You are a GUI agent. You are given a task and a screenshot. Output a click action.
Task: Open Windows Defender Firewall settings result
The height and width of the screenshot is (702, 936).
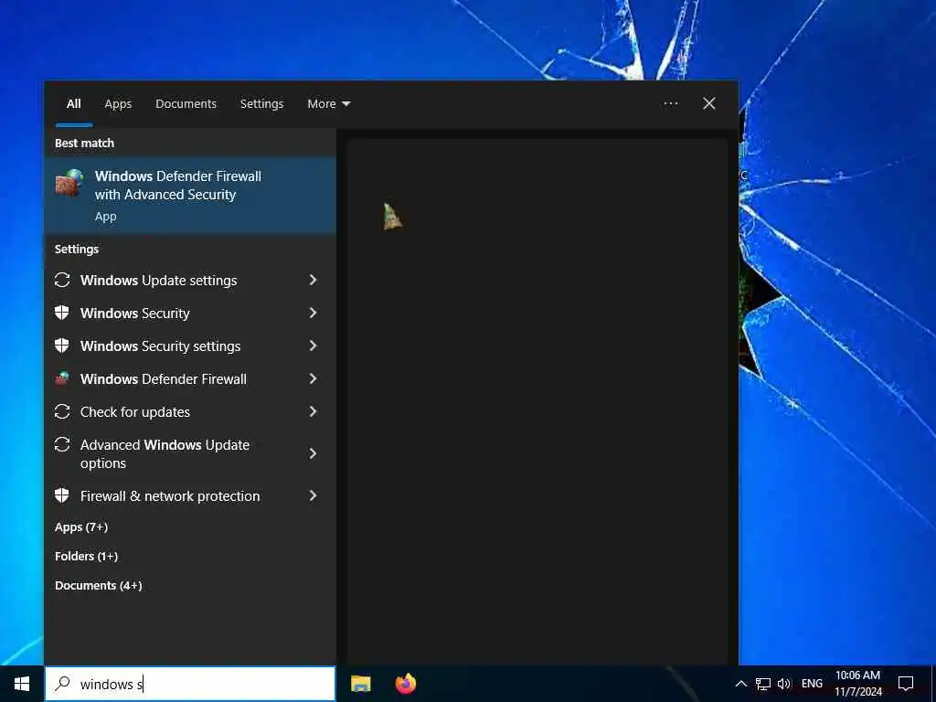click(190, 378)
